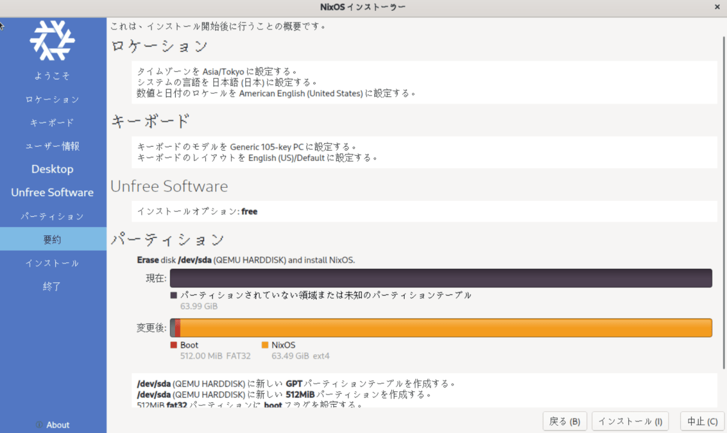Click the GPT パーティションテーブル creation line
Image resolution: width=727 pixels, height=433 pixels.
[x=296, y=384]
